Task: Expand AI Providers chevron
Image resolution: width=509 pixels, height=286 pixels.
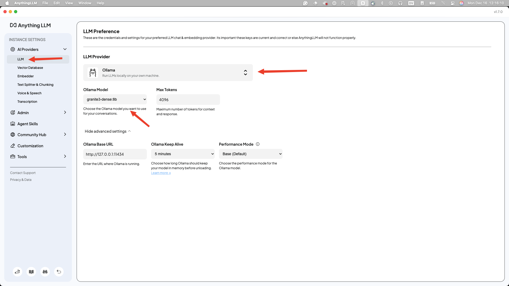Action: click(65, 49)
